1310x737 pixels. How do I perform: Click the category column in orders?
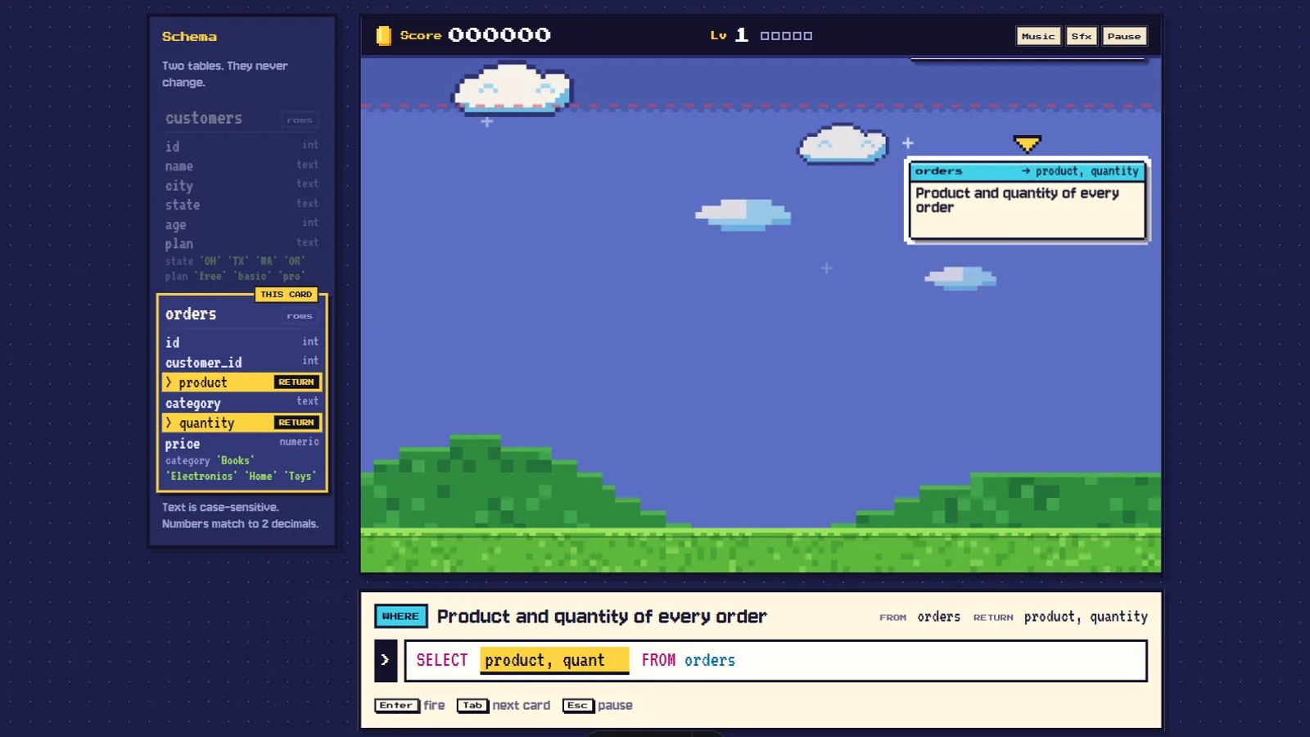pos(242,402)
